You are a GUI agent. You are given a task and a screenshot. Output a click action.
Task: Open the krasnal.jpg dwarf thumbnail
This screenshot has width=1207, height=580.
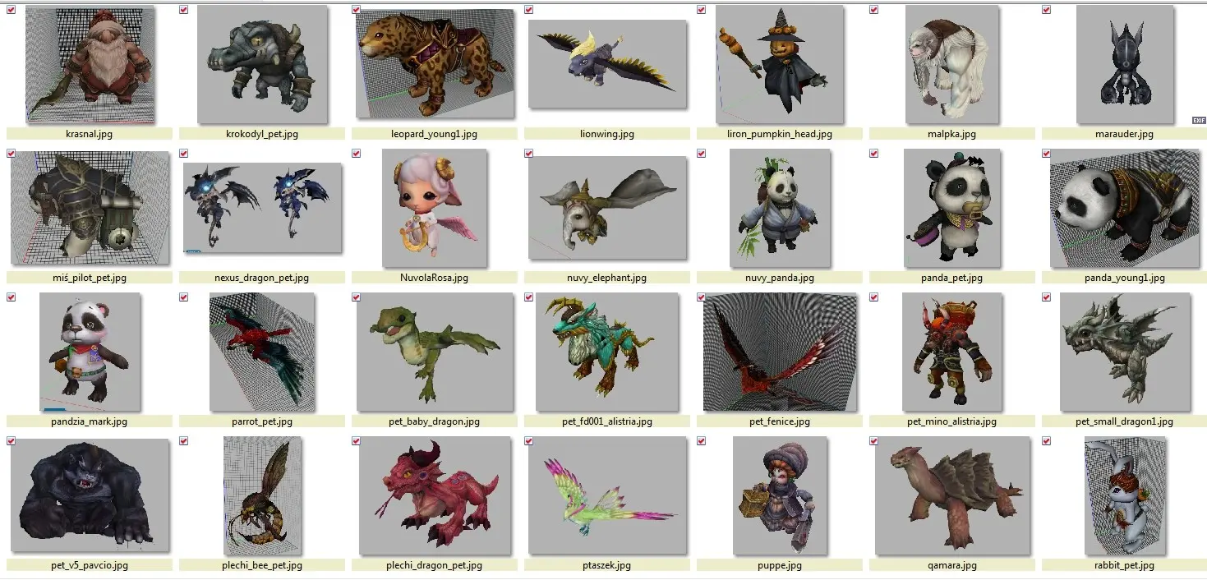tap(90, 64)
